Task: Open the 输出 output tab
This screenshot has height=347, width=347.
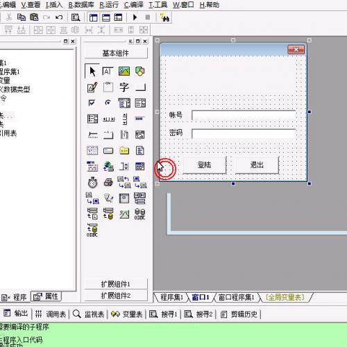Action: [15, 314]
